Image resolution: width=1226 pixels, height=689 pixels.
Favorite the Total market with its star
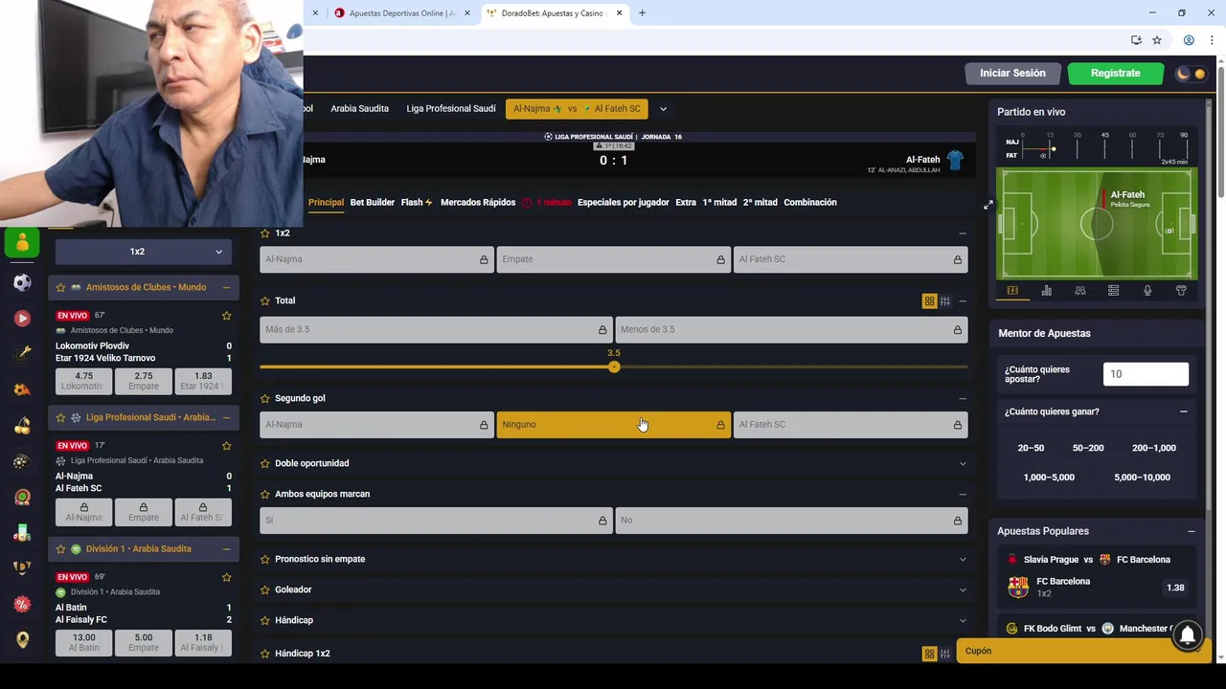[265, 300]
